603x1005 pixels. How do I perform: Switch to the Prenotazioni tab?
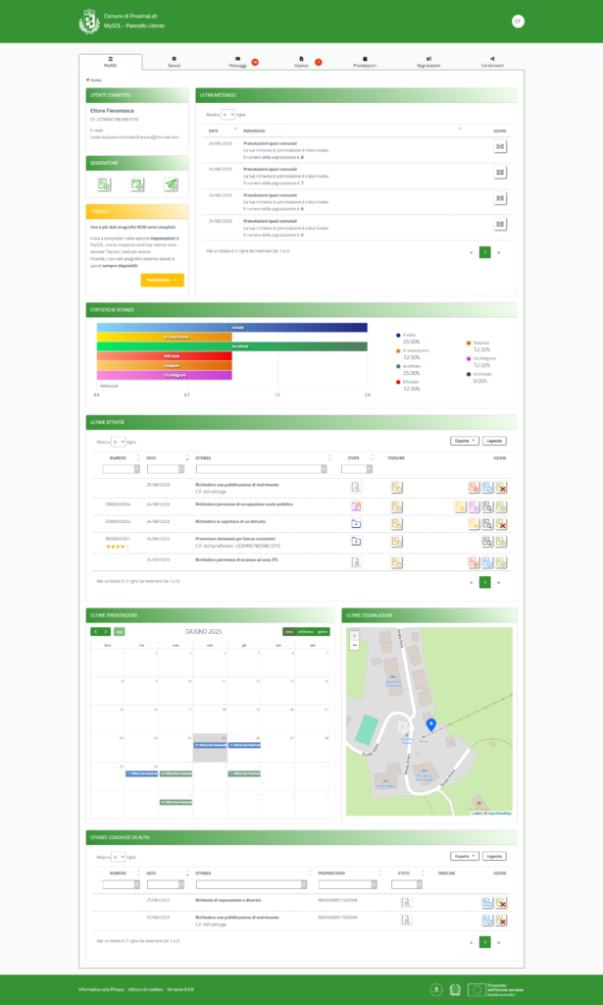click(x=364, y=63)
